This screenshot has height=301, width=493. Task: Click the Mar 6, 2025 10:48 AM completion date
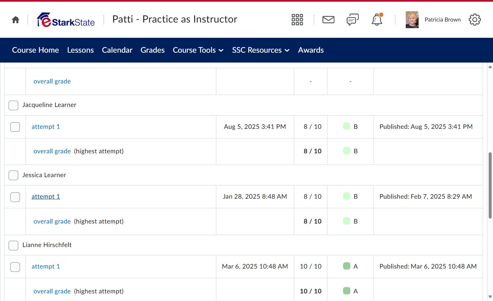(255, 266)
